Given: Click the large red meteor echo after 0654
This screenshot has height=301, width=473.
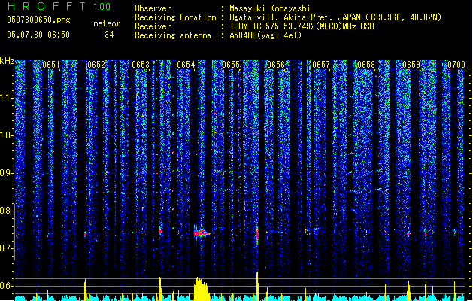Looking at the screenshot, I should (202, 233).
